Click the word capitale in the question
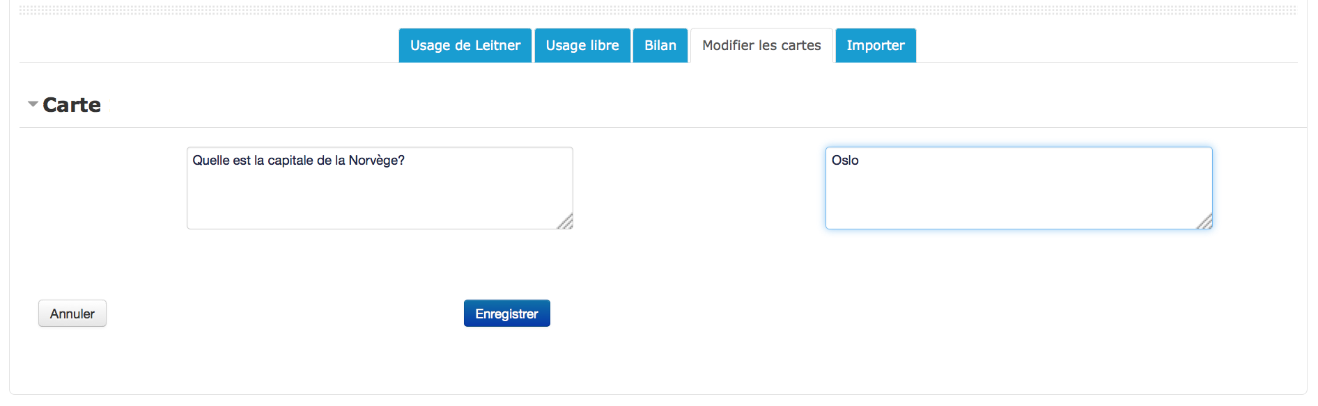 pyautogui.click(x=290, y=161)
